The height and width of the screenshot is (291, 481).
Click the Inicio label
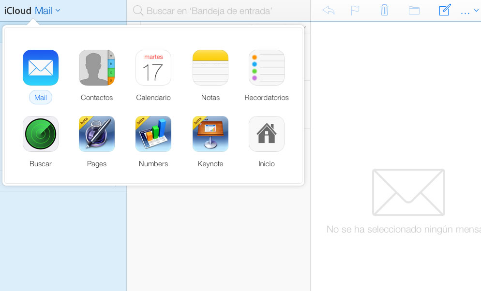pos(267,164)
